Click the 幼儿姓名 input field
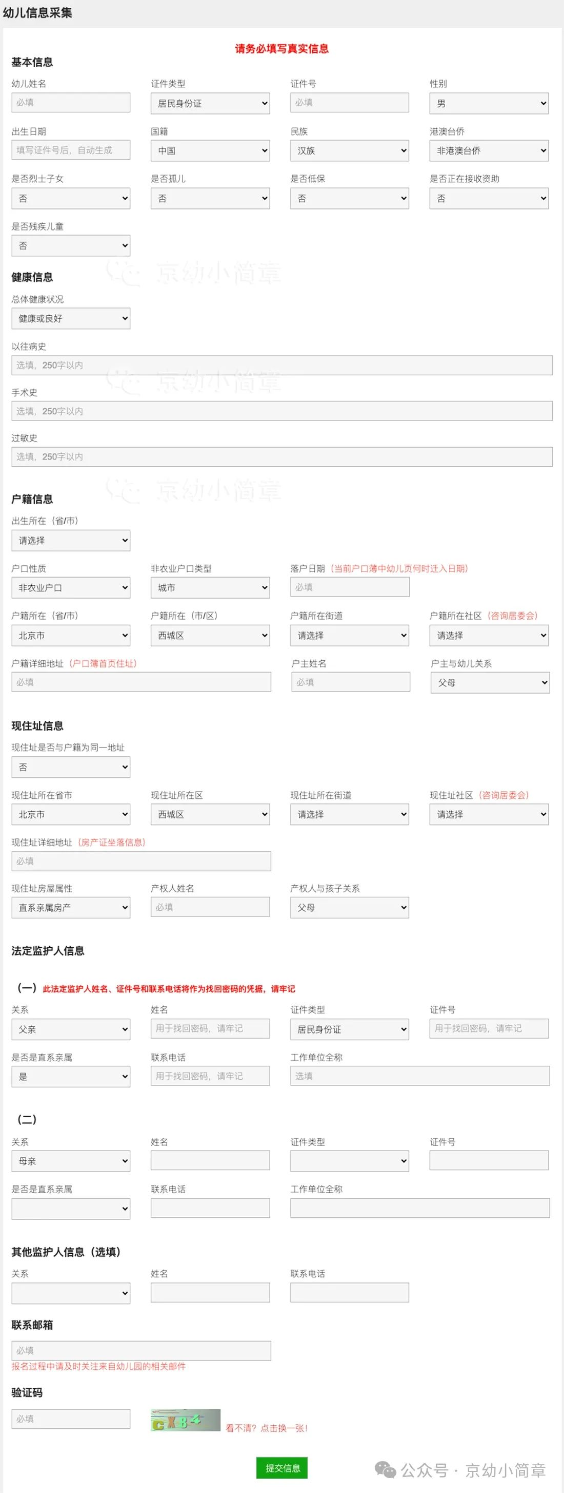Image resolution: width=564 pixels, height=1493 pixels. click(71, 103)
